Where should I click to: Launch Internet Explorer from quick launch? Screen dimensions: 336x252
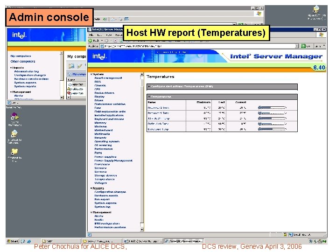click(x=29, y=241)
